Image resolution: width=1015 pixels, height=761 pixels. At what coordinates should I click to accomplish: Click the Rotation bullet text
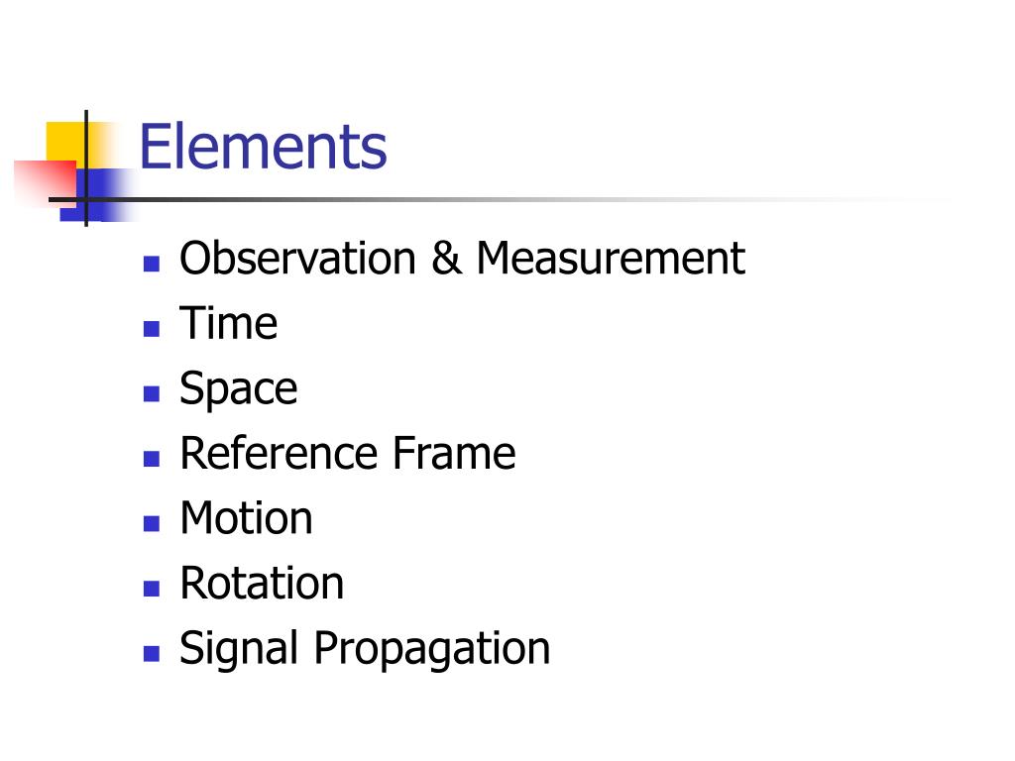(x=262, y=583)
